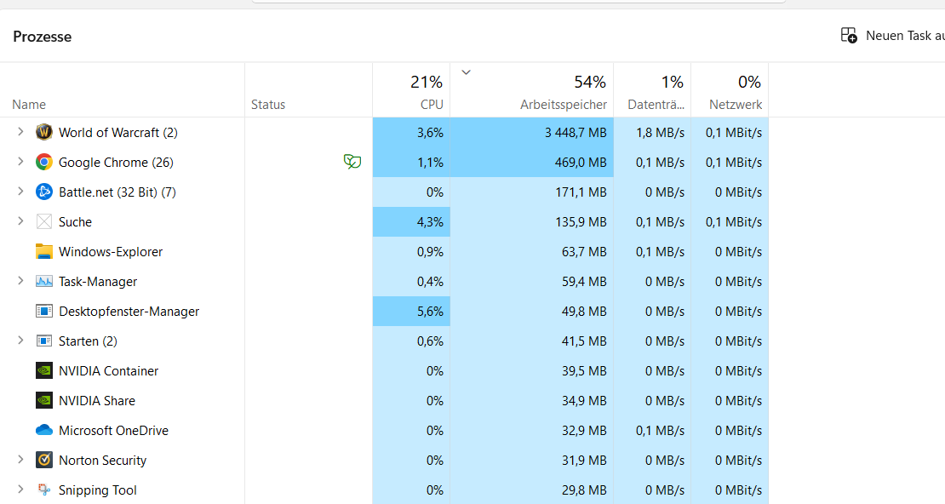Select the Norton Security process name
The image size is (945, 504).
coord(102,460)
